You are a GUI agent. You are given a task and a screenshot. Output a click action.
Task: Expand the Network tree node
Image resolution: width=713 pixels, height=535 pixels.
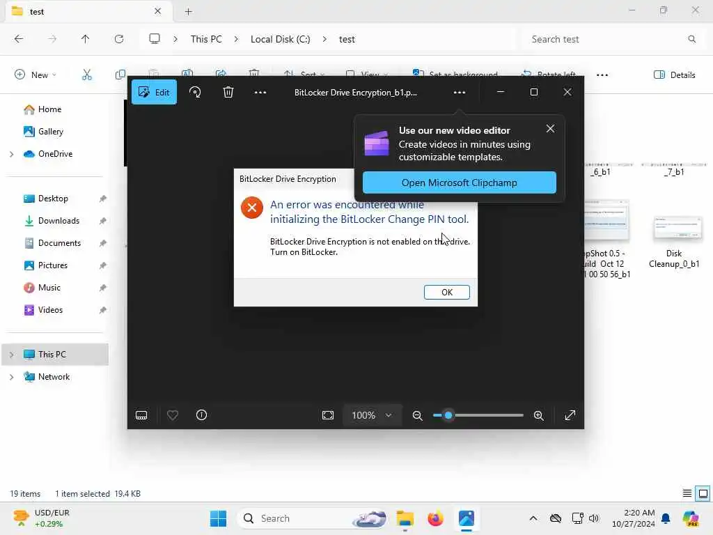tap(11, 377)
